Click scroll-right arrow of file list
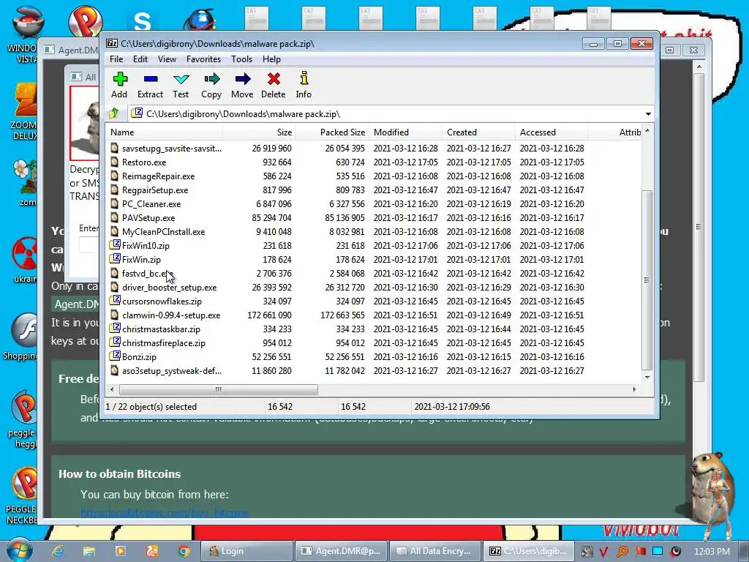 point(634,389)
